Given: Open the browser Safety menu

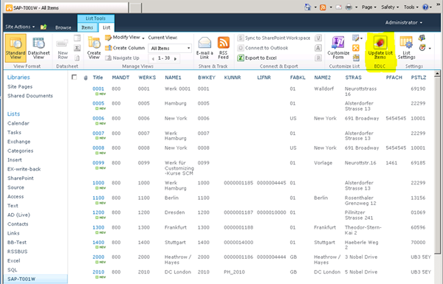Looking at the screenshot, I should (390, 7).
